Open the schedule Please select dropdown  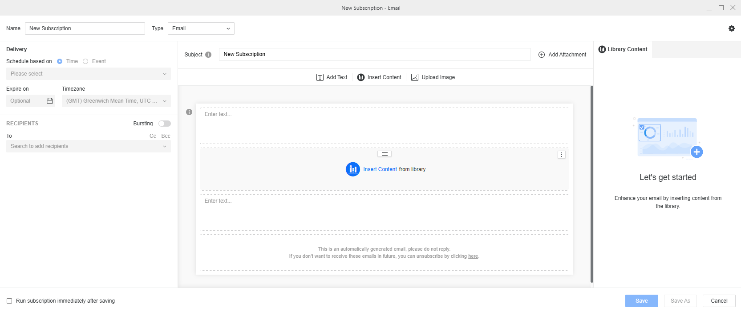click(x=89, y=74)
